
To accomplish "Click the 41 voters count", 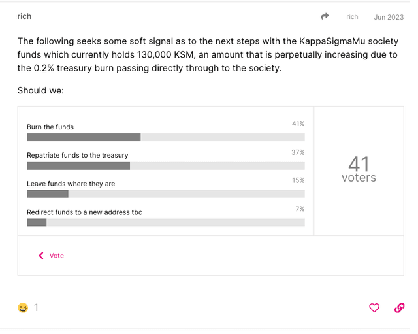I will click(359, 169).
